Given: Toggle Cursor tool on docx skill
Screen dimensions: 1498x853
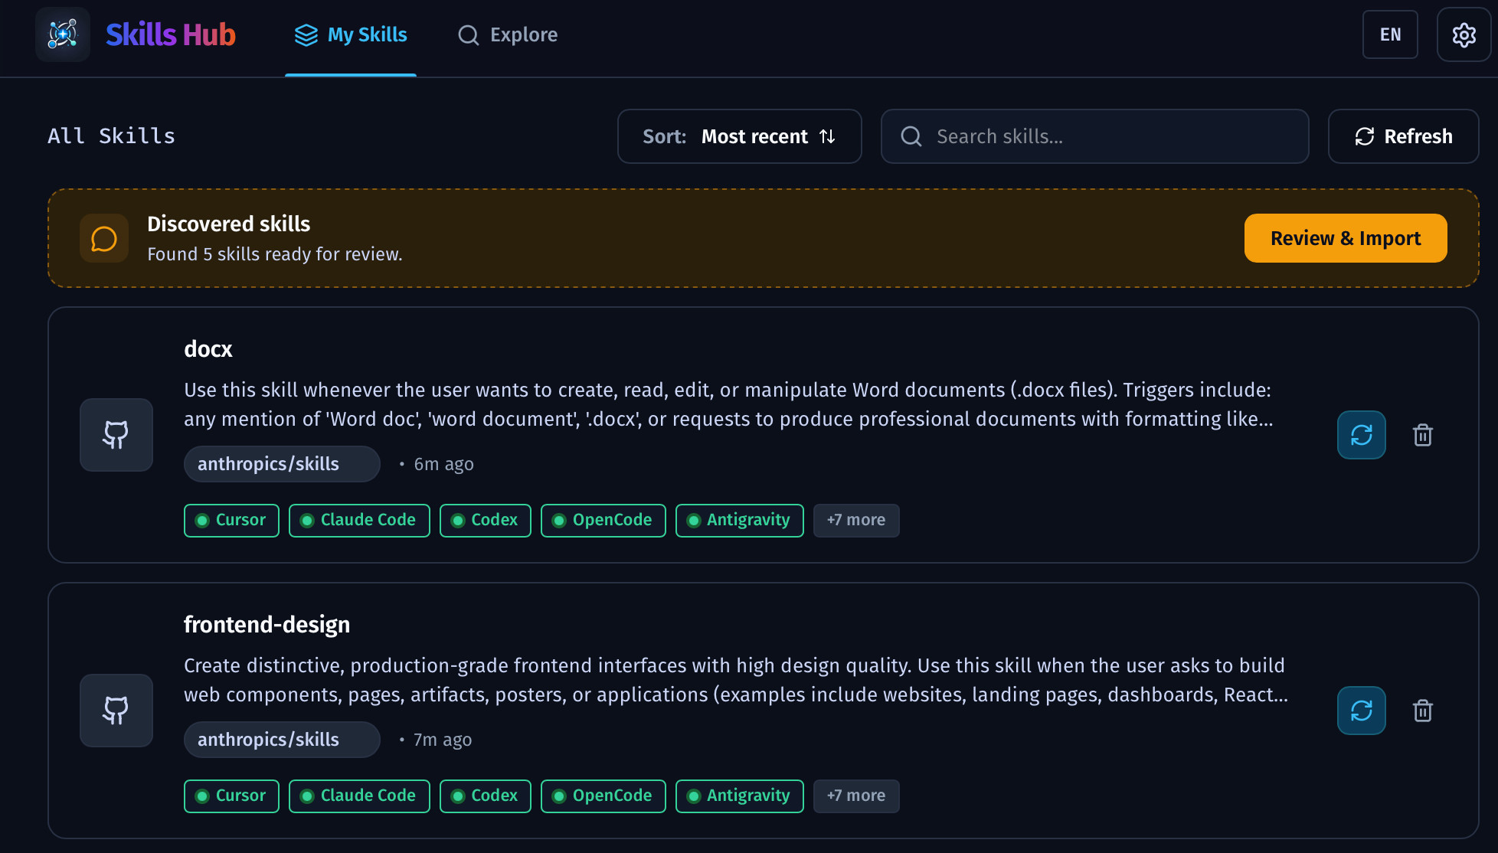Looking at the screenshot, I should [x=231, y=521].
